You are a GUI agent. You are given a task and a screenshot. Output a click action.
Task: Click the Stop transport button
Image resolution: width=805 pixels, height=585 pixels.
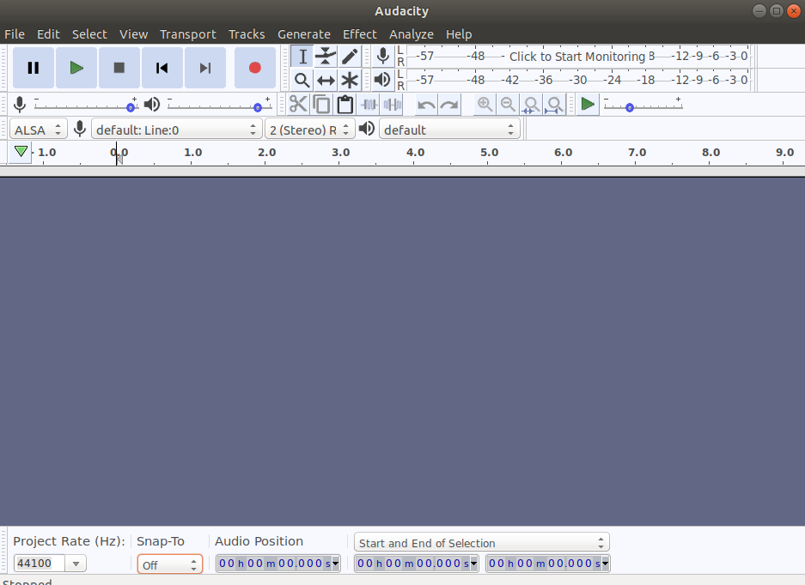(119, 68)
